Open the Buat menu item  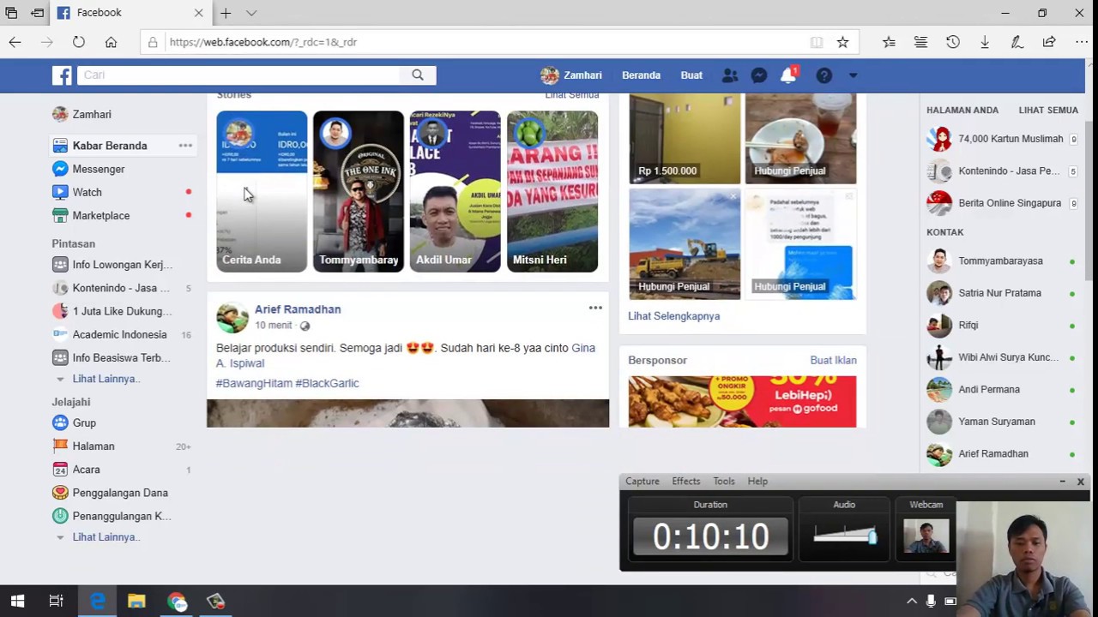[691, 75]
